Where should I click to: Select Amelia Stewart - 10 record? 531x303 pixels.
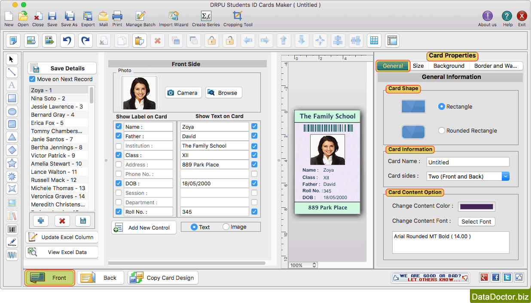tap(59, 164)
